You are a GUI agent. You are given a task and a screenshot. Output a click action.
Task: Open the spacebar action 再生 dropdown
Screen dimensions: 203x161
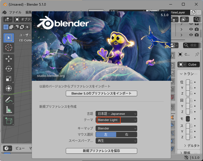click(x=116, y=141)
